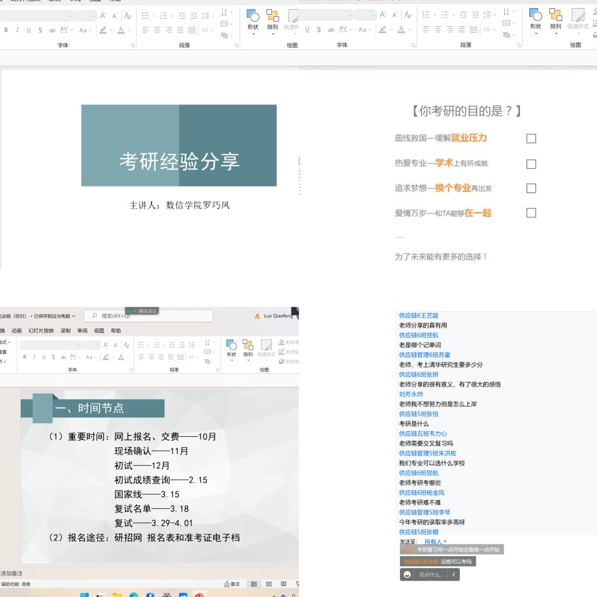
Task: Click font color swatch in the title-slide window
Action: (x=121, y=30)
